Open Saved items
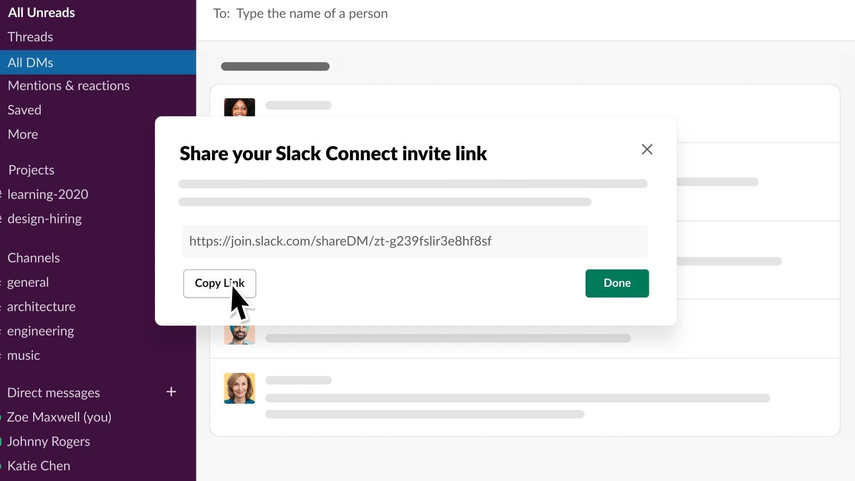855x481 pixels. [x=24, y=110]
